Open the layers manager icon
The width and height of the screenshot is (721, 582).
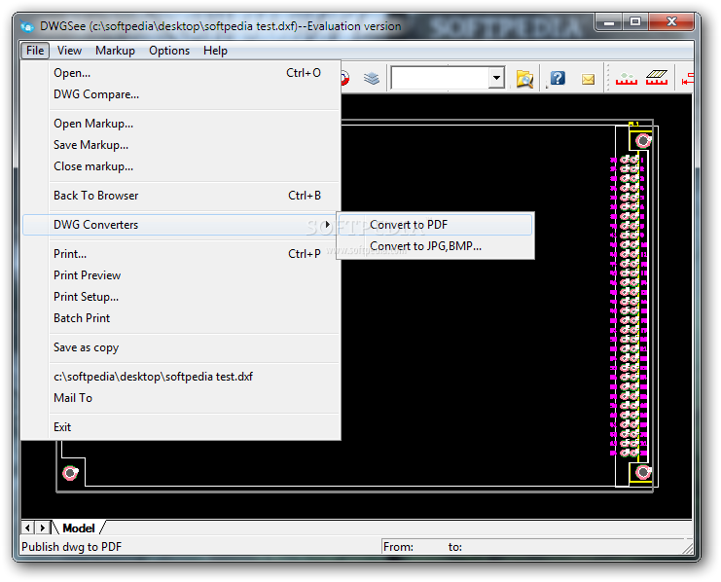click(371, 78)
